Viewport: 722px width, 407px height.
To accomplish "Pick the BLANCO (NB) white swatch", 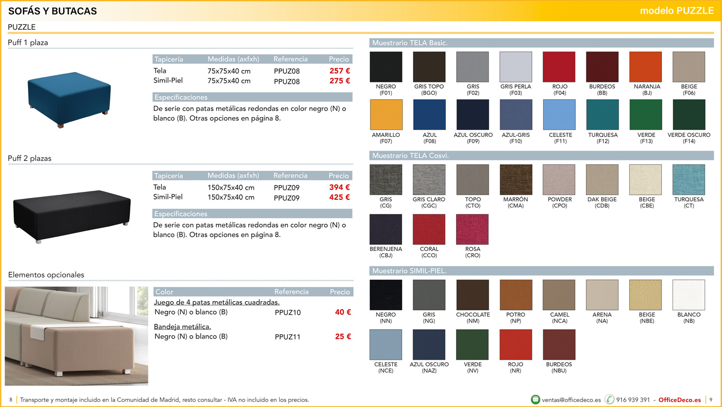I will (689, 295).
